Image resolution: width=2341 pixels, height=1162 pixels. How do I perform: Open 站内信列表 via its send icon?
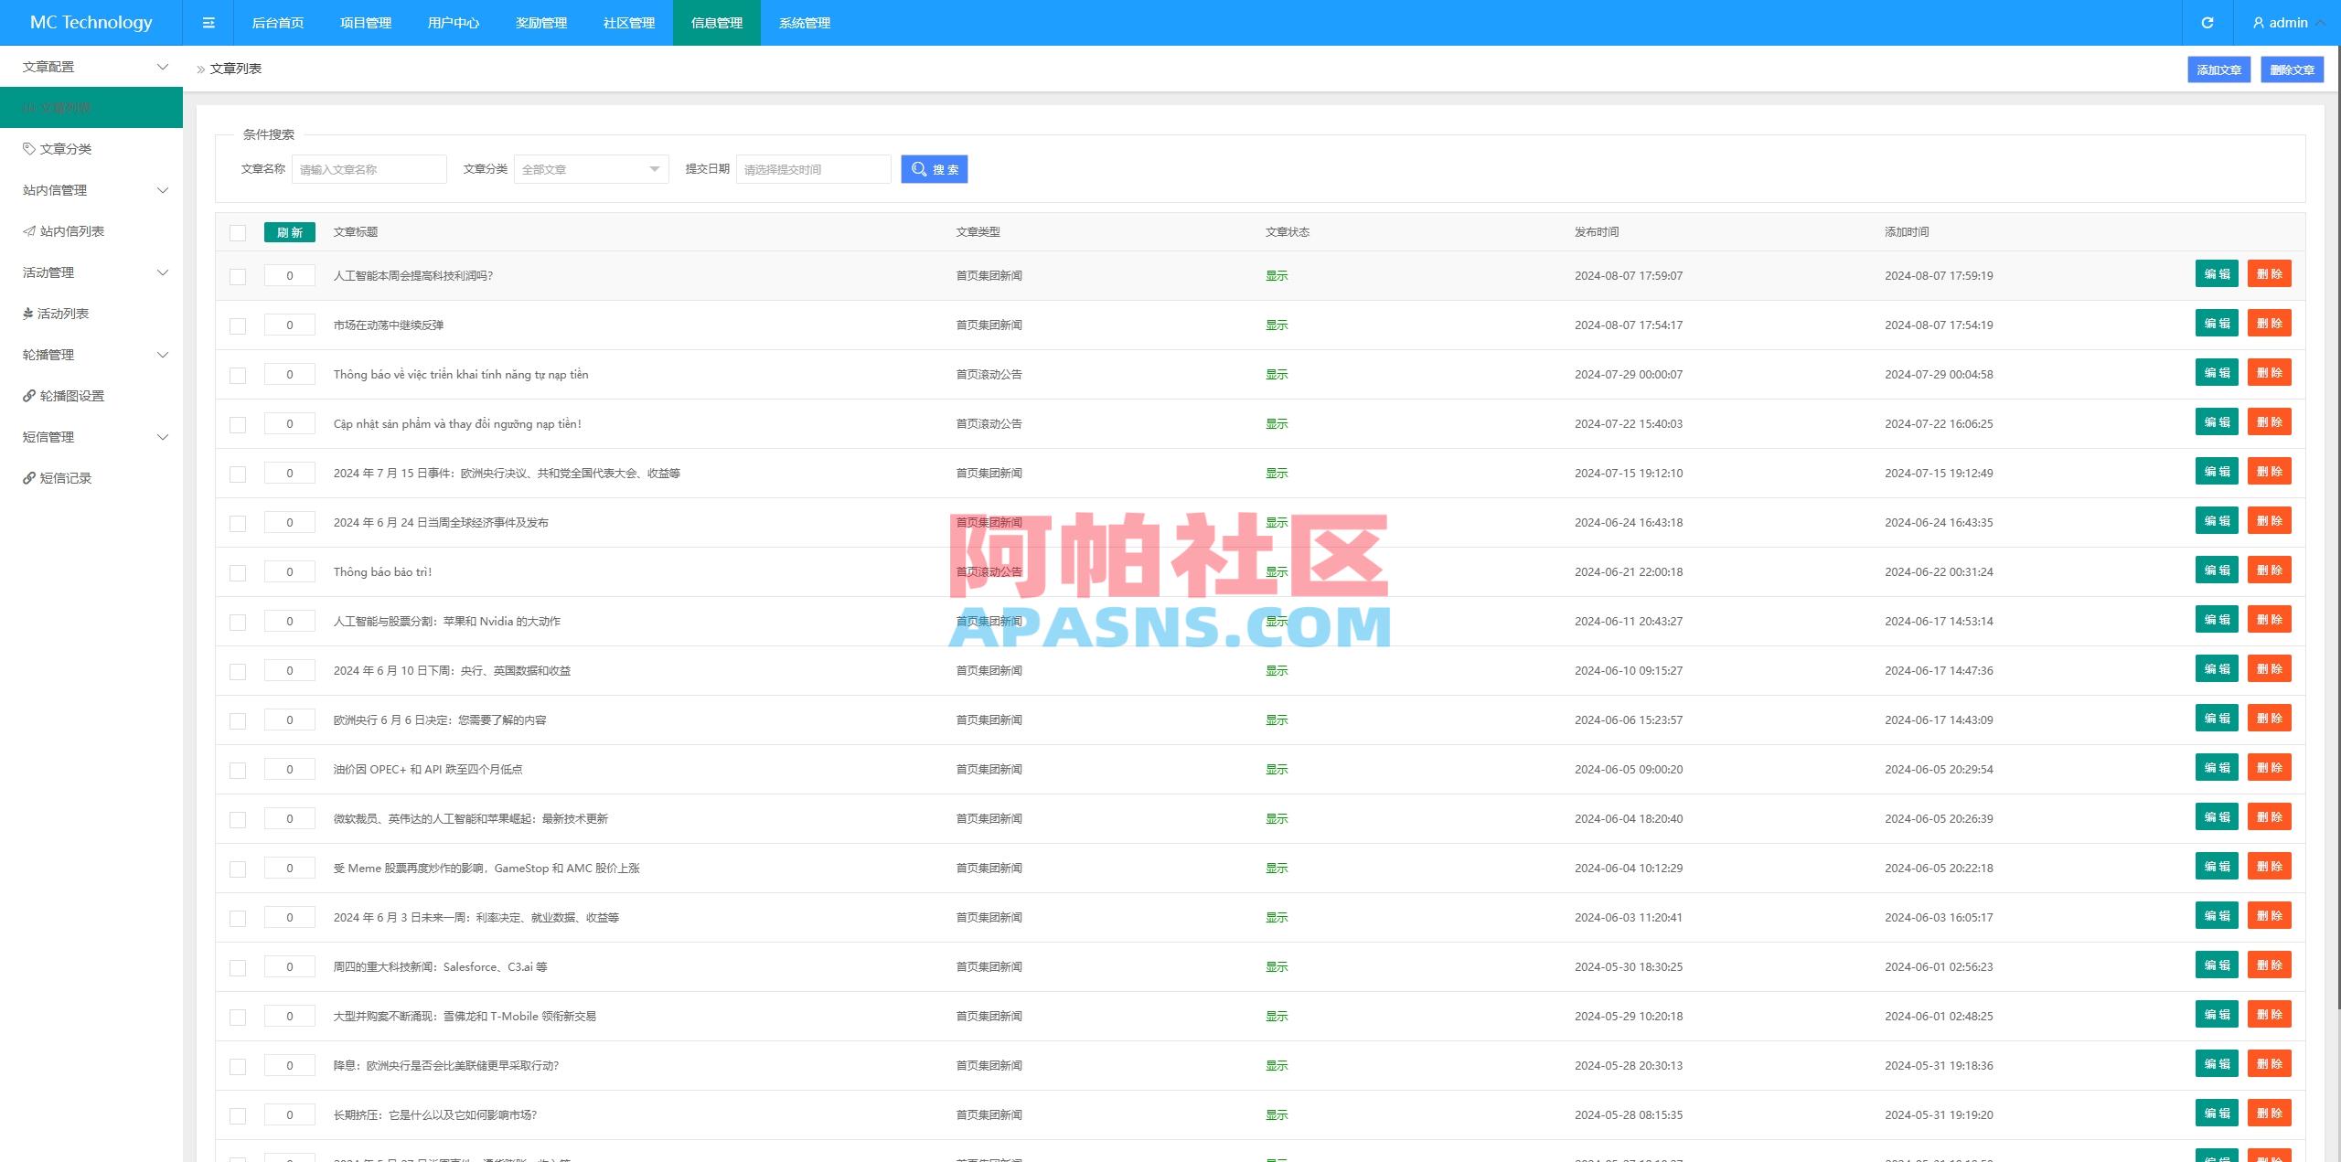coord(27,230)
